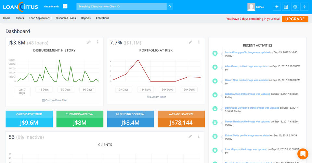Open the Clients menu
Image resolution: width=312 pixels, height=163 pixels.
[20, 18]
